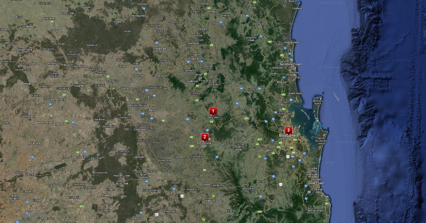The image size is (426, 223).
Task: Click the Condamine label
Action: [64, 88]
